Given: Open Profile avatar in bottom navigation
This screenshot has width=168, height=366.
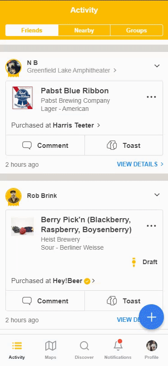Looking at the screenshot, I should coord(152,346).
